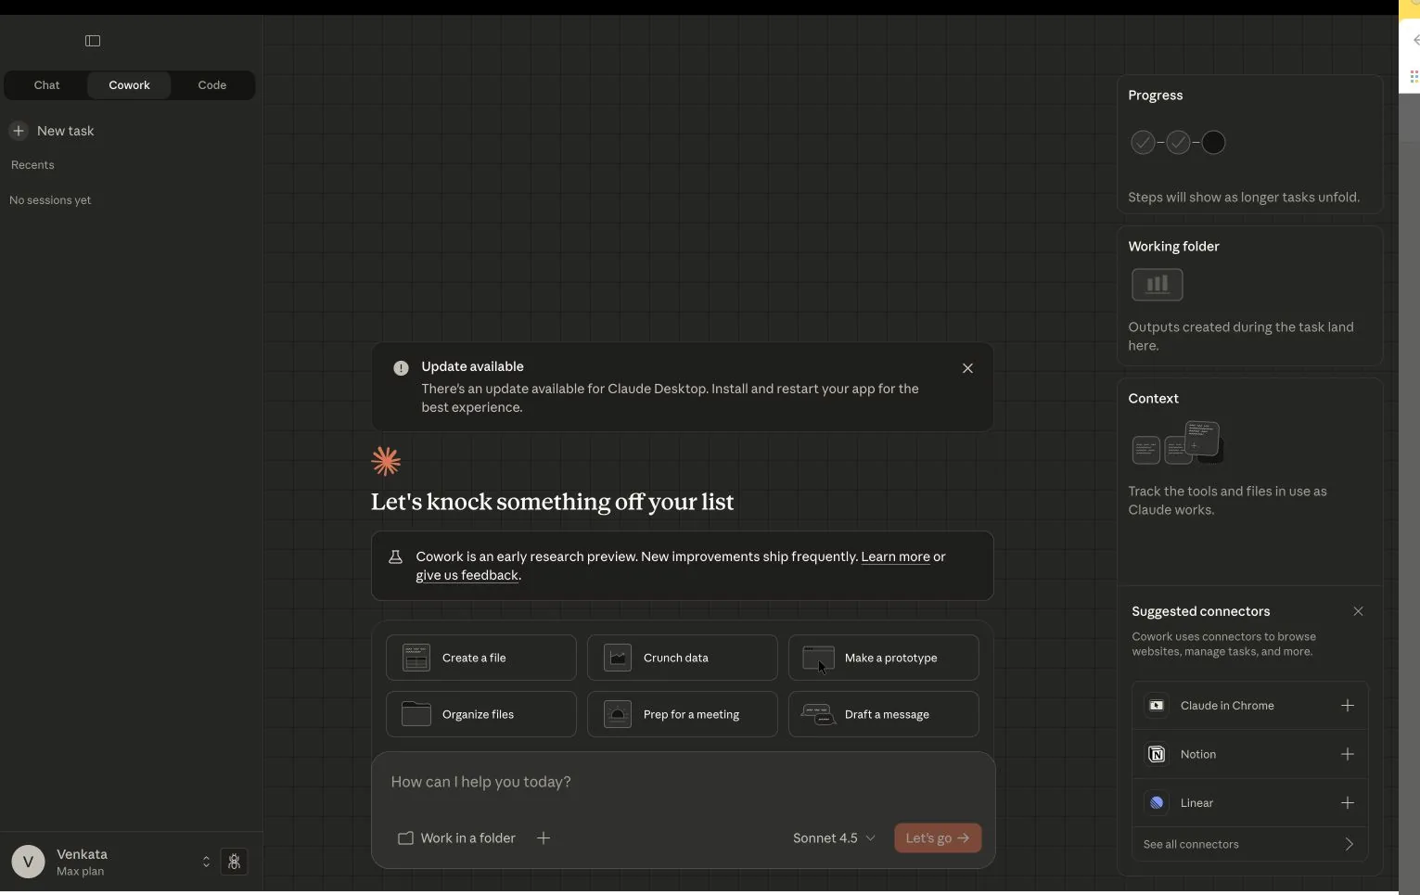Click the Claude starburst logo
Screen dimensions: 1420x895
(386, 461)
